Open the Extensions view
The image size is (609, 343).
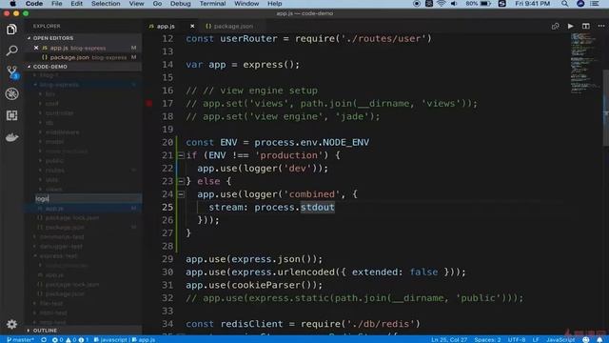click(x=11, y=115)
